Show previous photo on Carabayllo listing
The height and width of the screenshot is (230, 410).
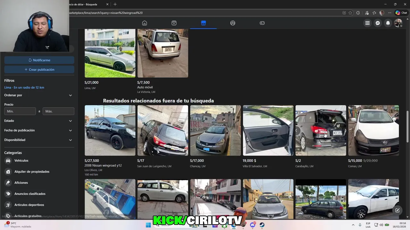point(296,130)
